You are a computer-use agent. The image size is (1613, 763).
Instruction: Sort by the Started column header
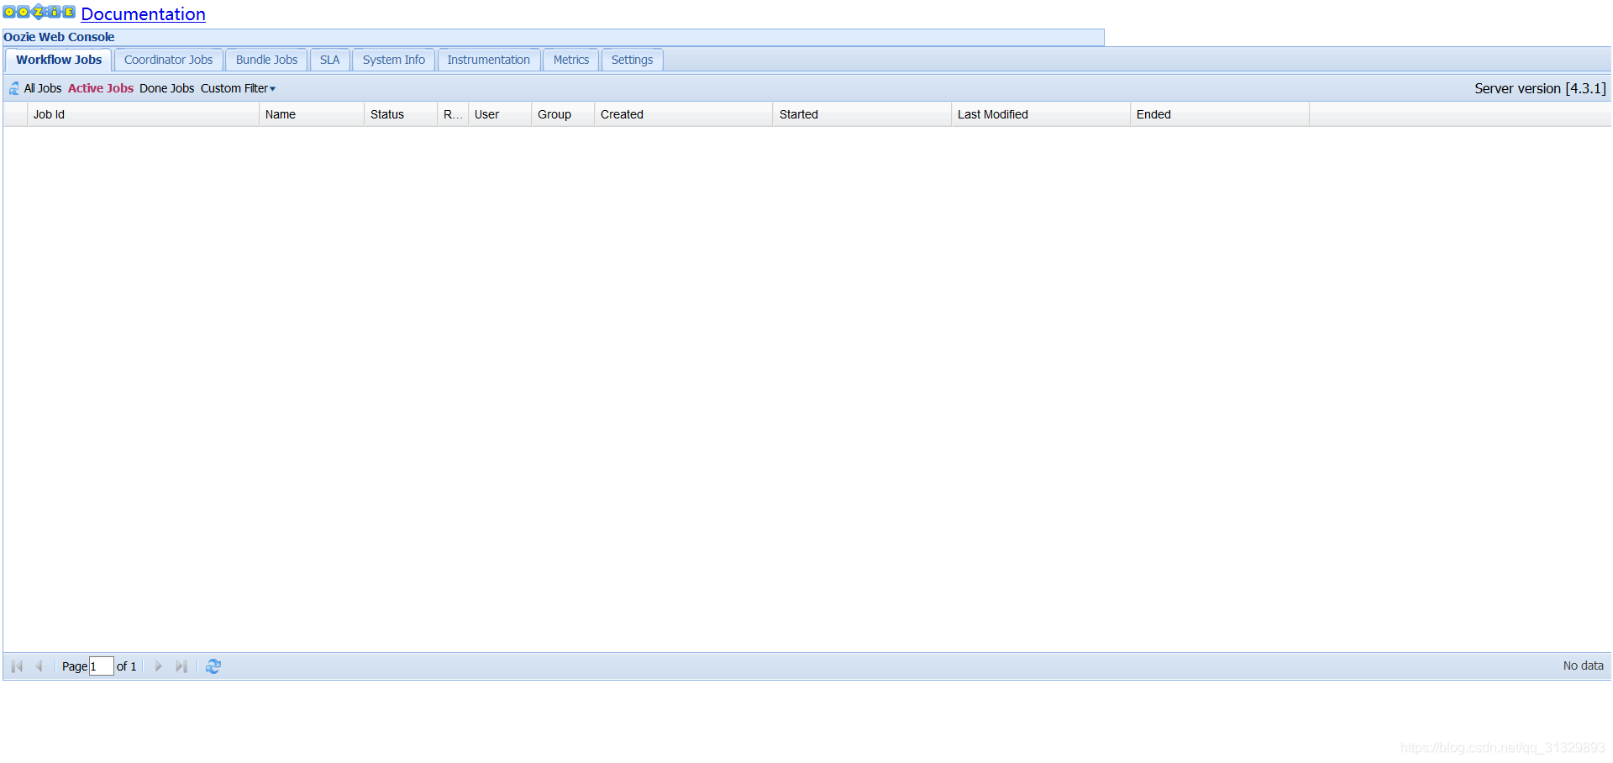pyautogui.click(x=862, y=114)
